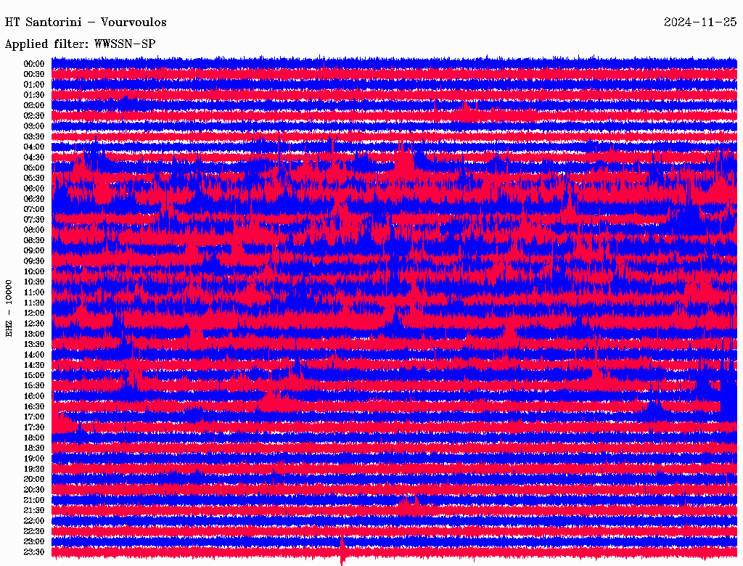
Task: Select the 23:00 time label
Action: [x=34, y=542]
